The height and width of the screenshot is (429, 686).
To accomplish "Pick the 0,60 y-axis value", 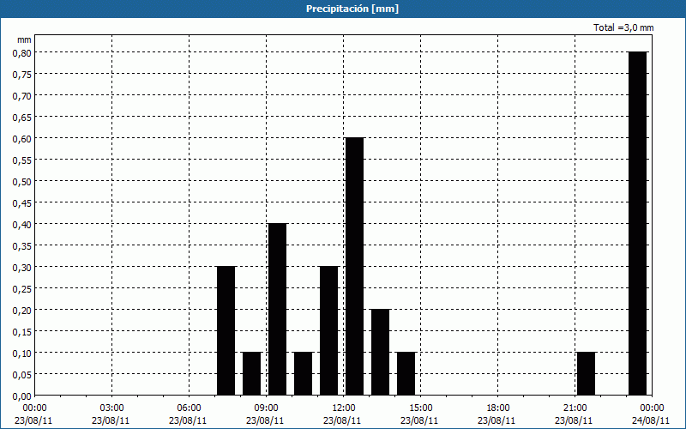I will pos(22,139).
